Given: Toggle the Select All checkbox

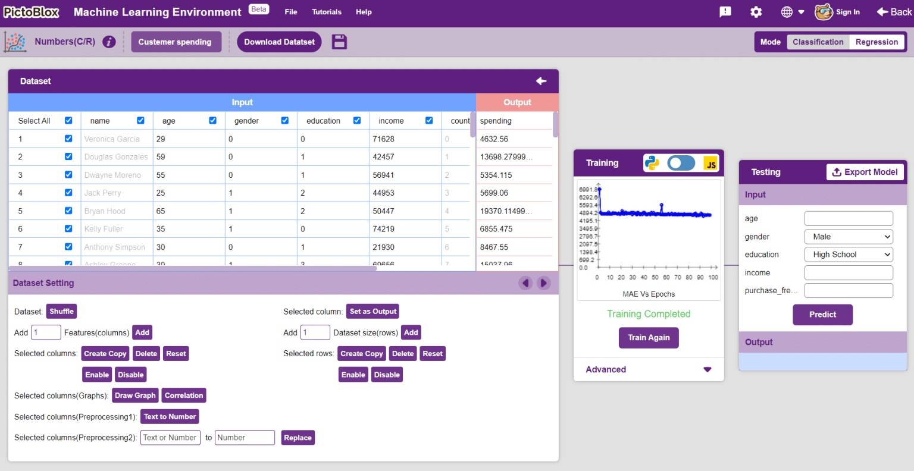Looking at the screenshot, I should [x=68, y=120].
